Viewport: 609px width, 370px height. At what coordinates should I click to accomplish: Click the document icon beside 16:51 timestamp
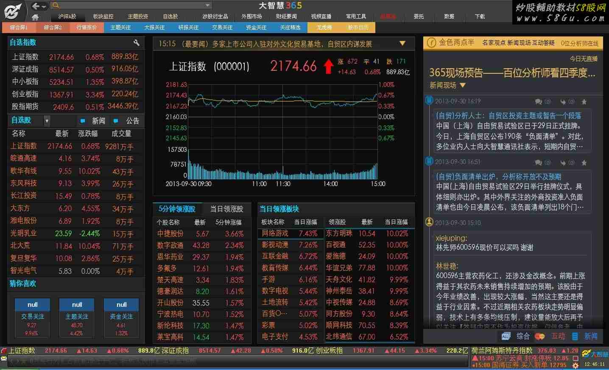coord(429,161)
